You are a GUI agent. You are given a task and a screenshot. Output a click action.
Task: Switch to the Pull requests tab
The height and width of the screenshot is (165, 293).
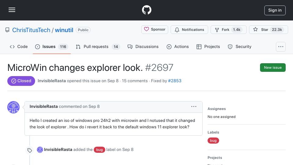coord(98,46)
